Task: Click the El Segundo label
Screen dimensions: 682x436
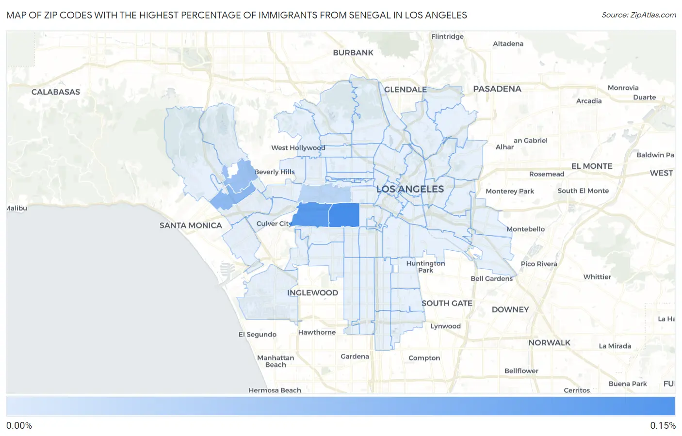Action: pos(258,335)
